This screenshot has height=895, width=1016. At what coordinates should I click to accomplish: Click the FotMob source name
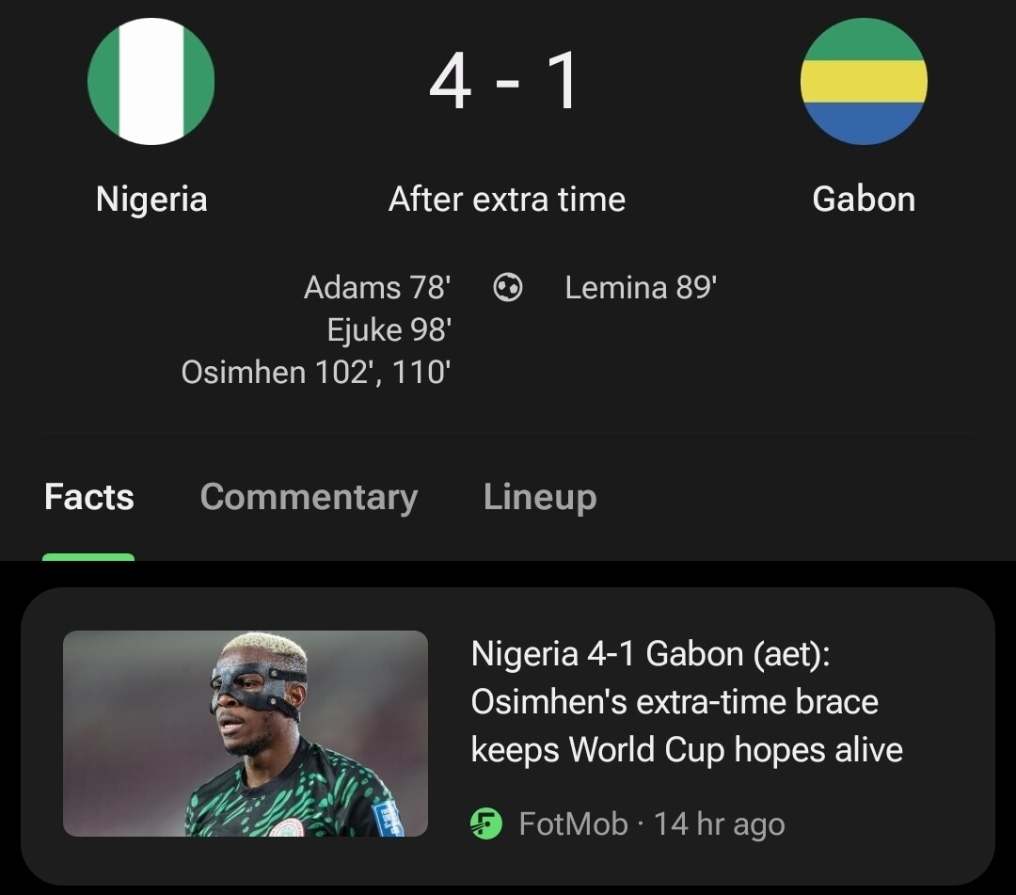[573, 824]
